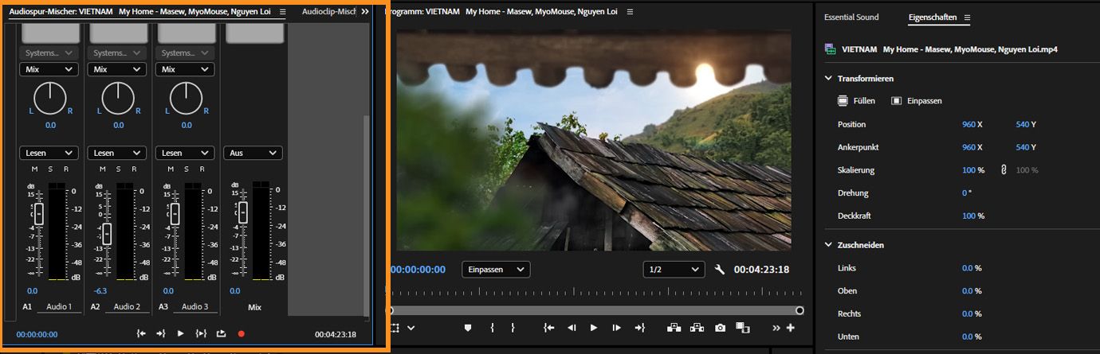Viewport: 1100px width, 354px height.
Task: Switch to the Essential Sound tab
Action: click(851, 17)
